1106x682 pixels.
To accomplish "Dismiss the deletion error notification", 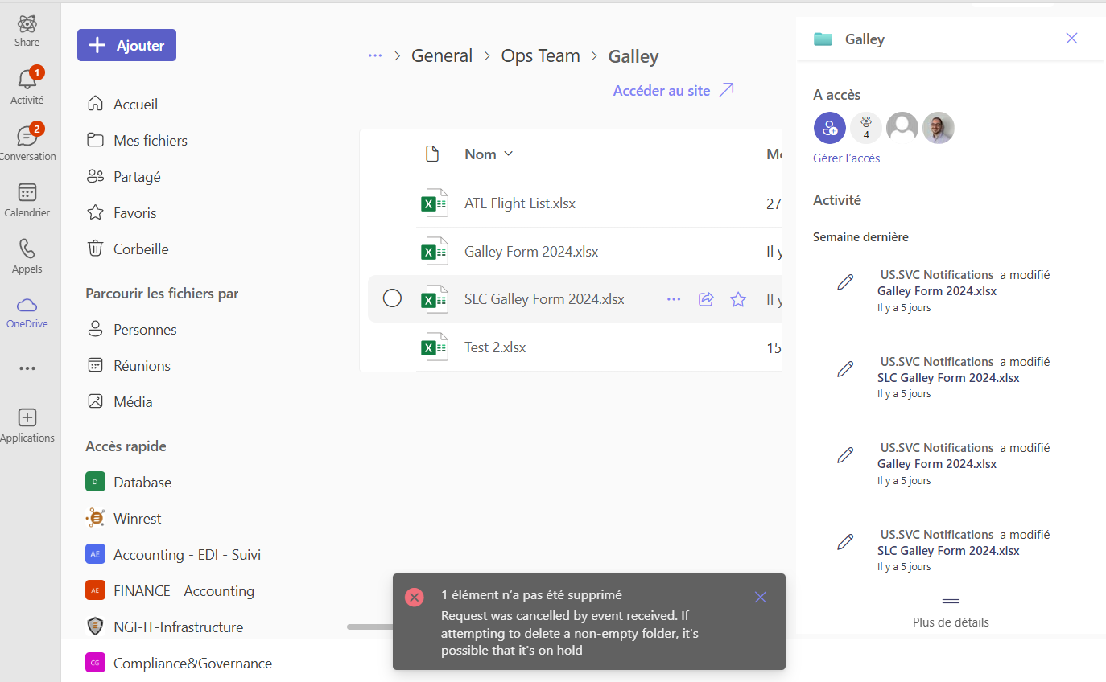I will [x=761, y=597].
